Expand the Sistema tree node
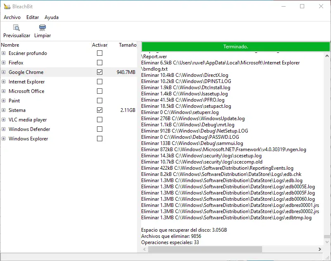This screenshot has height=261, width=331. pos(3,110)
